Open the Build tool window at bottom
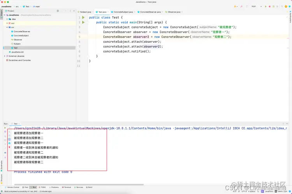Viewport: 292px width, 194px height. point(89,187)
